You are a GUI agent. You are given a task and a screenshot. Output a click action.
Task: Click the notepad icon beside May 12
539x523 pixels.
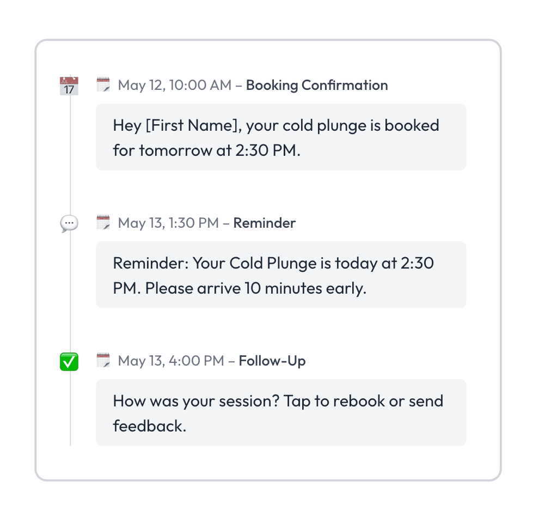point(103,85)
